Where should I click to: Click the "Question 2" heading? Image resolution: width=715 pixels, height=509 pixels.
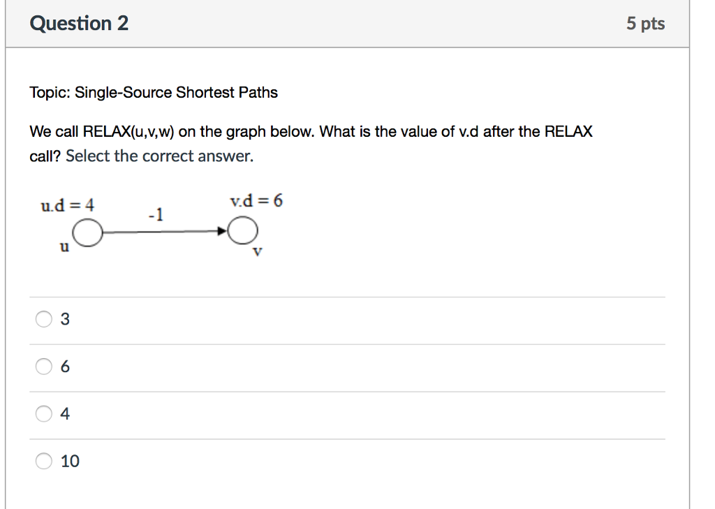coord(79,24)
